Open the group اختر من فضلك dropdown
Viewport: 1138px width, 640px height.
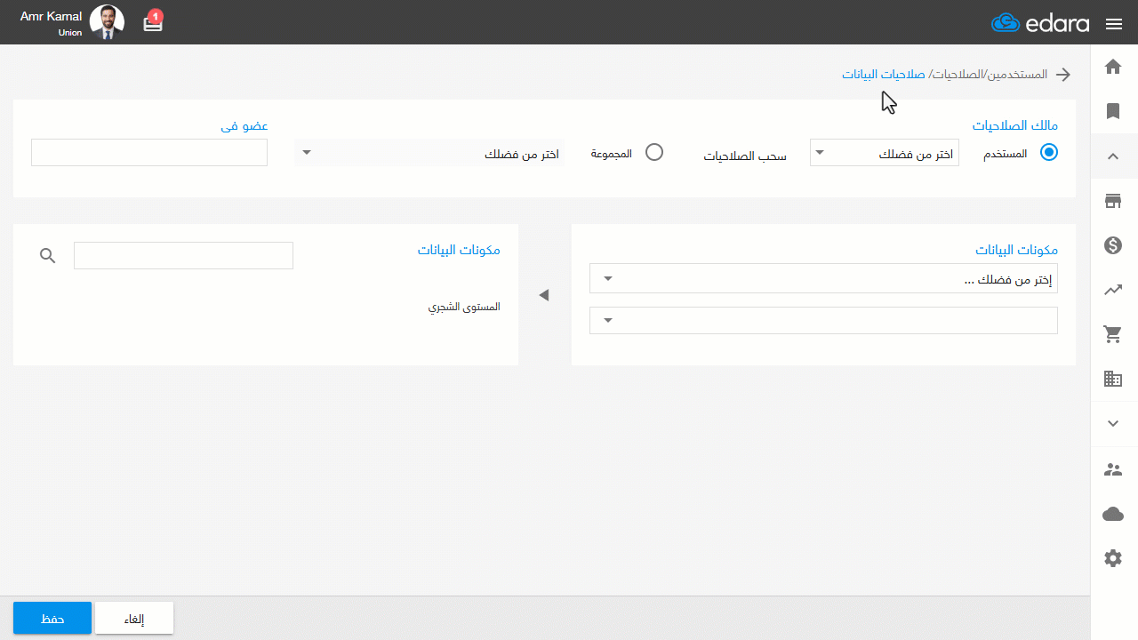429,153
